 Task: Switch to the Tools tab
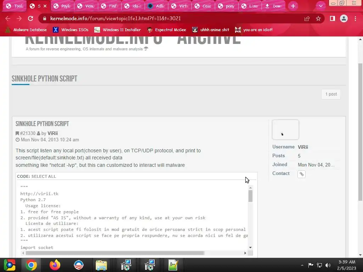pos(14,6)
